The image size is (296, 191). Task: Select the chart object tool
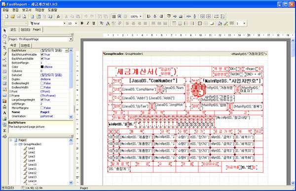[4, 101]
